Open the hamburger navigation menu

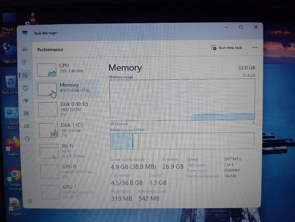tap(25, 49)
